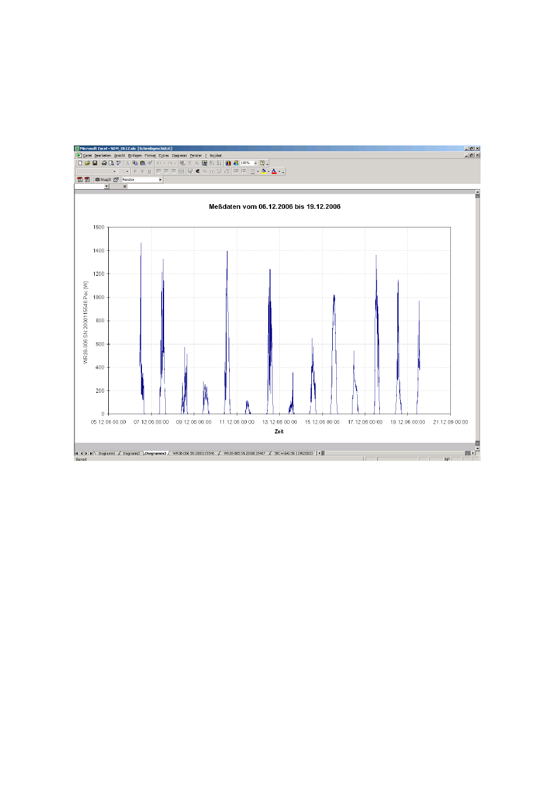Click the Open file folder icon

click(87, 163)
